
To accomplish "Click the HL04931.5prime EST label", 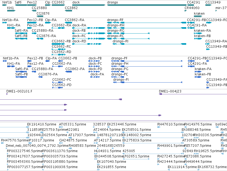I will (x=107, y=151).
